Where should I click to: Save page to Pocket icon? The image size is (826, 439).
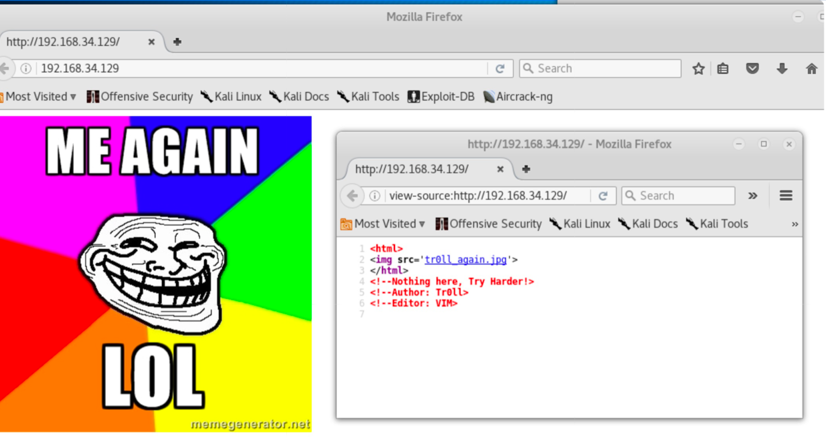(752, 69)
